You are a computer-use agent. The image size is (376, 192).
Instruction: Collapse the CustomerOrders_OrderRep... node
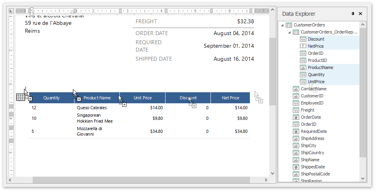[x=289, y=32]
